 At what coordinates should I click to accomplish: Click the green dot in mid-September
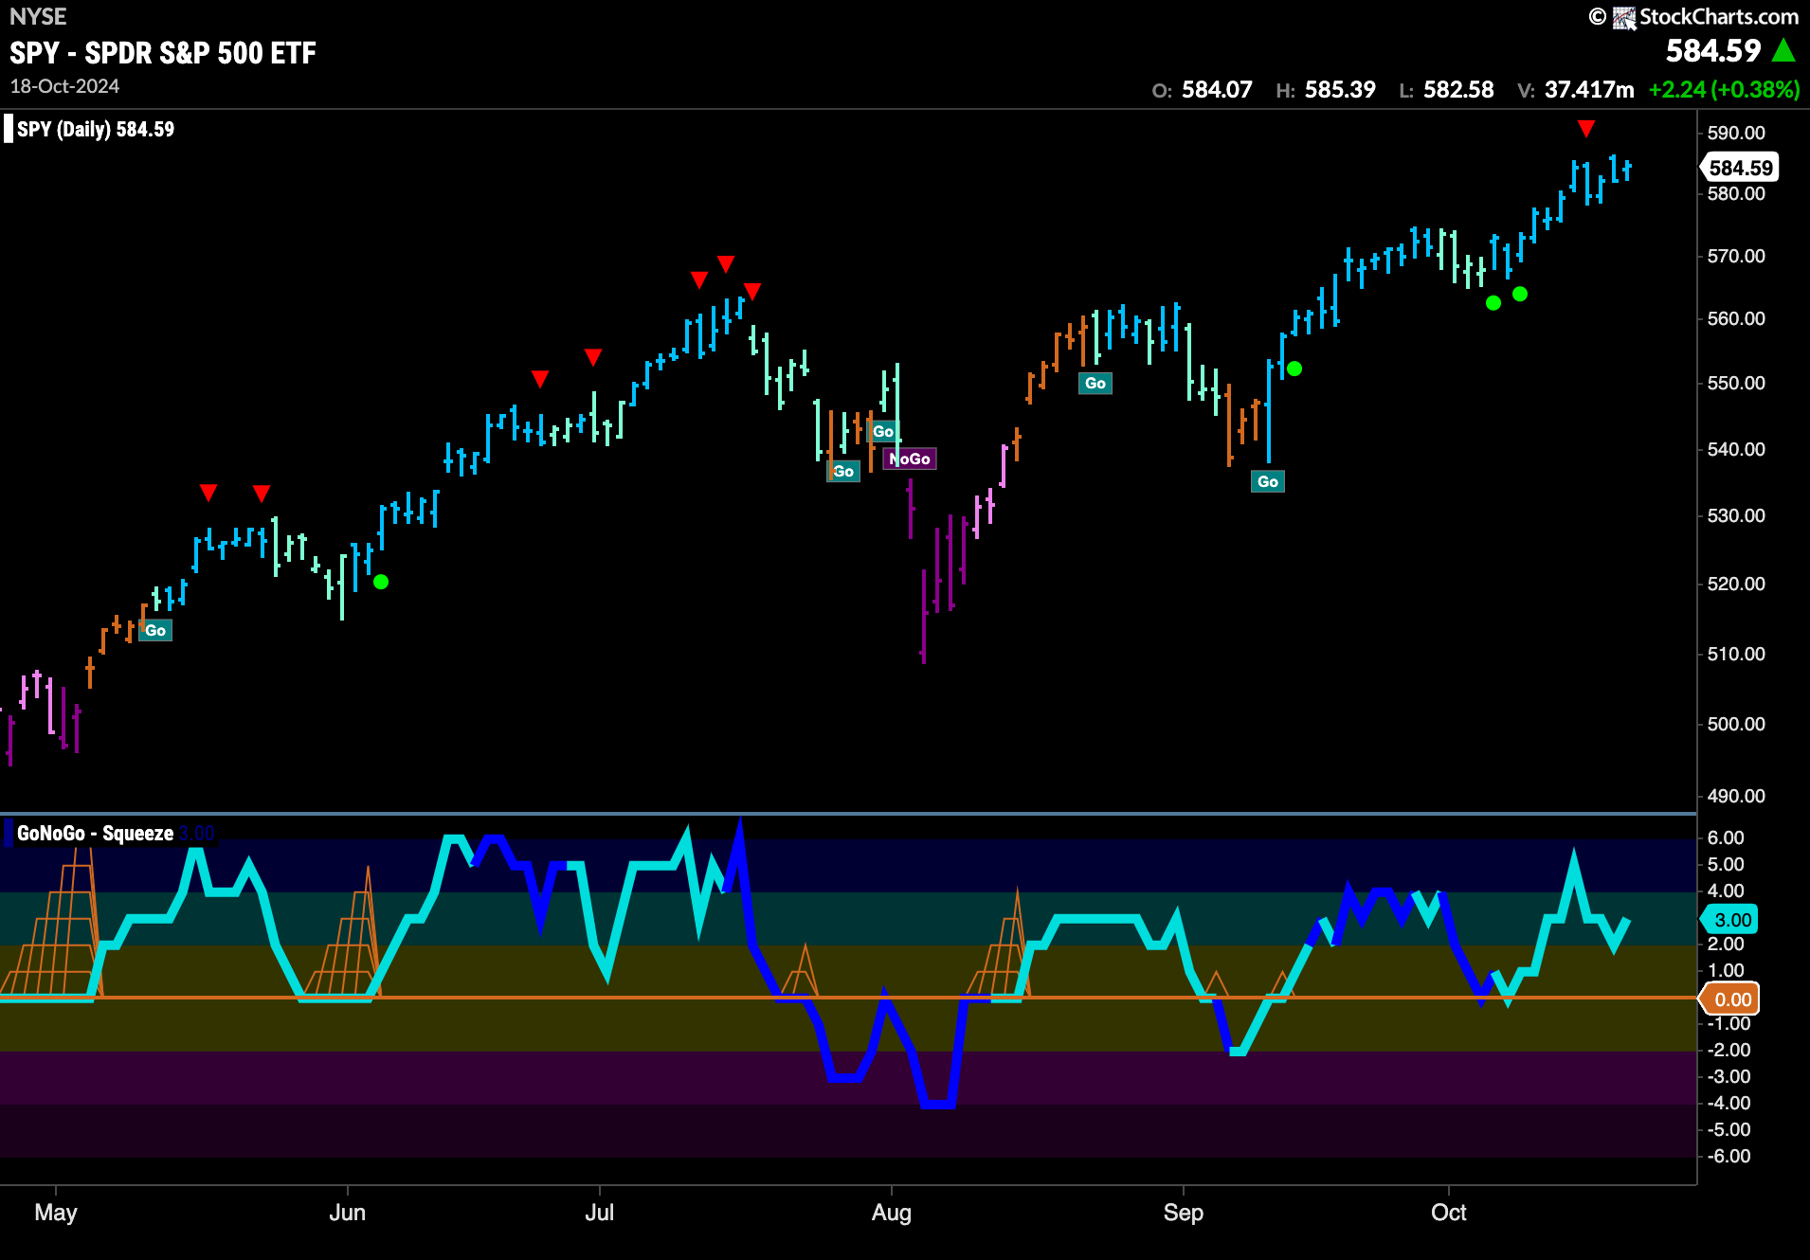tap(1294, 369)
